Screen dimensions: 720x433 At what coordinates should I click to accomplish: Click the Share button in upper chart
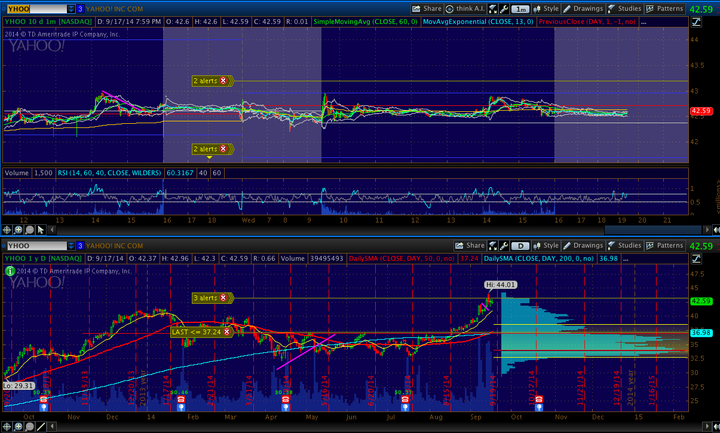pos(427,9)
